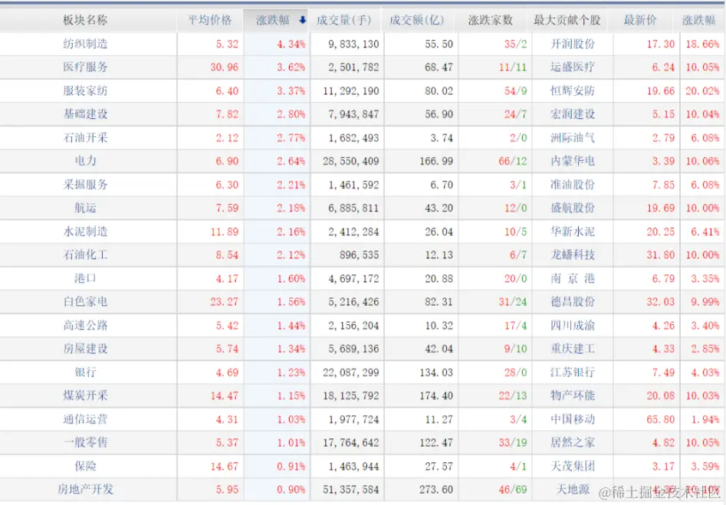Open the stock 准油股份

[x=572, y=184]
